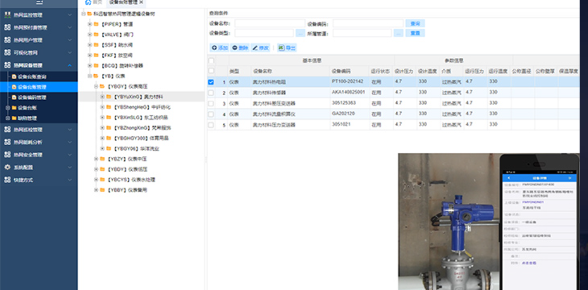
Task: Click the 修改 (edit) pencil icon button
Action: tap(260, 48)
